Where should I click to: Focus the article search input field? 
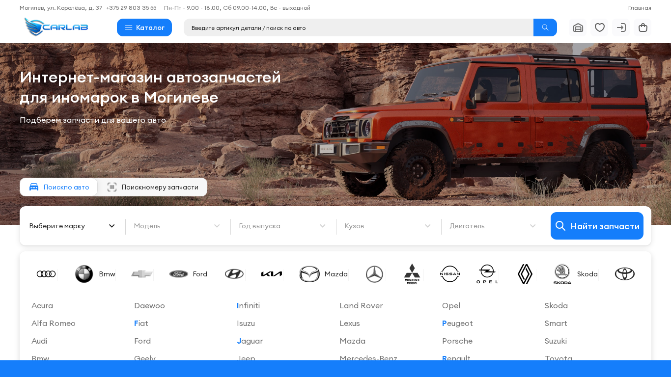point(359,27)
